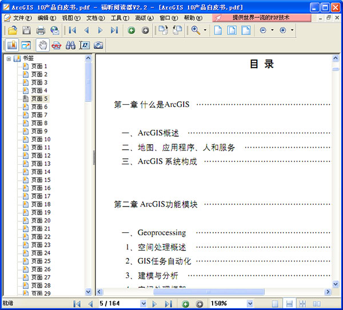Collapse the 书签 tree root
The width and height of the screenshot is (343, 310).
click(x=9, y=58)
